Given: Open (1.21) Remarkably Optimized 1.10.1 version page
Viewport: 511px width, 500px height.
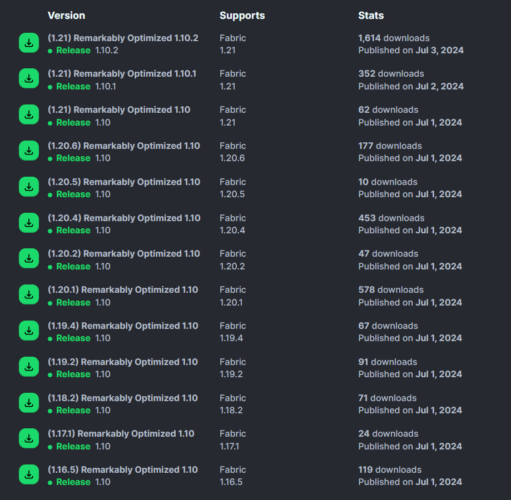Looking at the screenshot, I should point(122,74).
